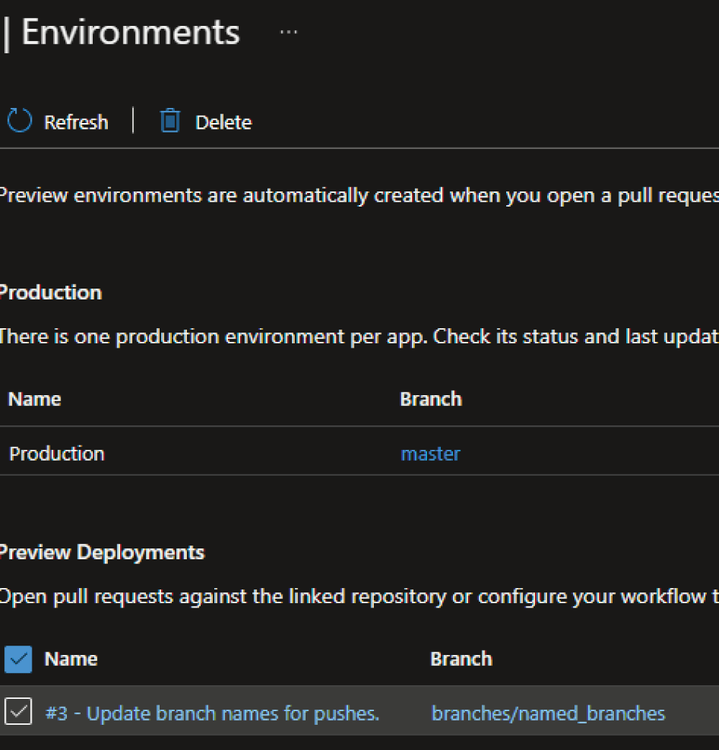Click the Branch column header in Production table
719x750 pixels.
point(431,399)
